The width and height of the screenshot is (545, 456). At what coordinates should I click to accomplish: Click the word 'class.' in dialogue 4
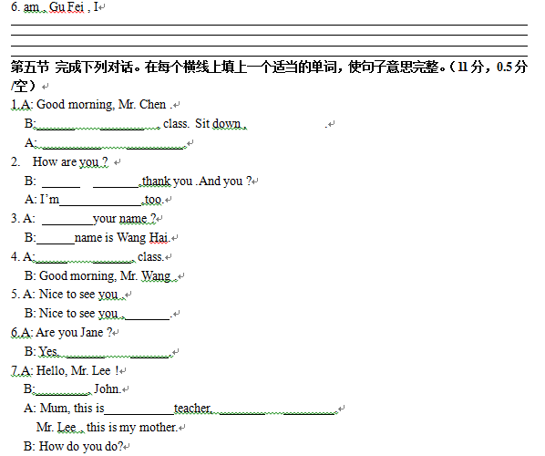[x=150, y=256]
